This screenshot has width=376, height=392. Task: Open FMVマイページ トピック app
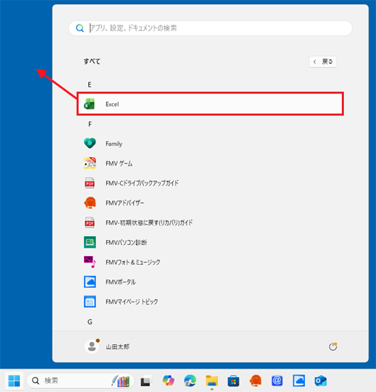[210, 302]
